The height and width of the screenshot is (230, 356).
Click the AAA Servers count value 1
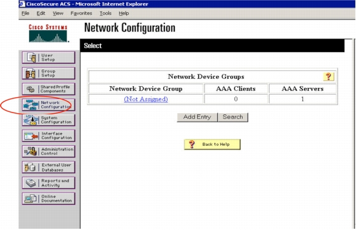click(x=302, y=99)
